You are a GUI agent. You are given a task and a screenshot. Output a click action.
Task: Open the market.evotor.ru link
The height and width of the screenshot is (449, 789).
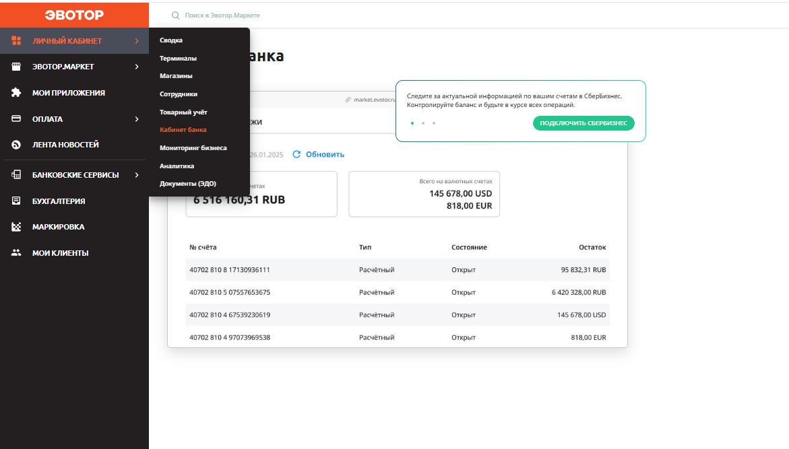coord(375,100)
